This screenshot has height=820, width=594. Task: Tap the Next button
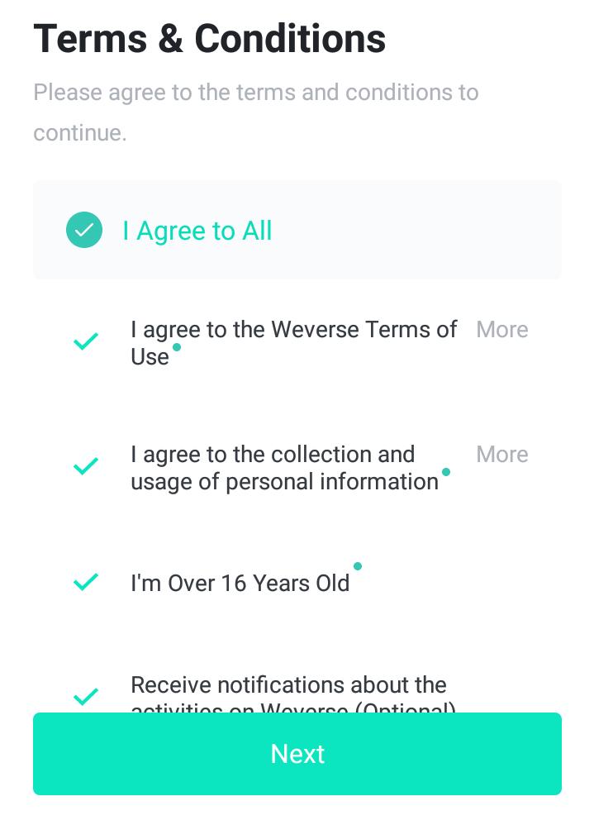[297, 754]
